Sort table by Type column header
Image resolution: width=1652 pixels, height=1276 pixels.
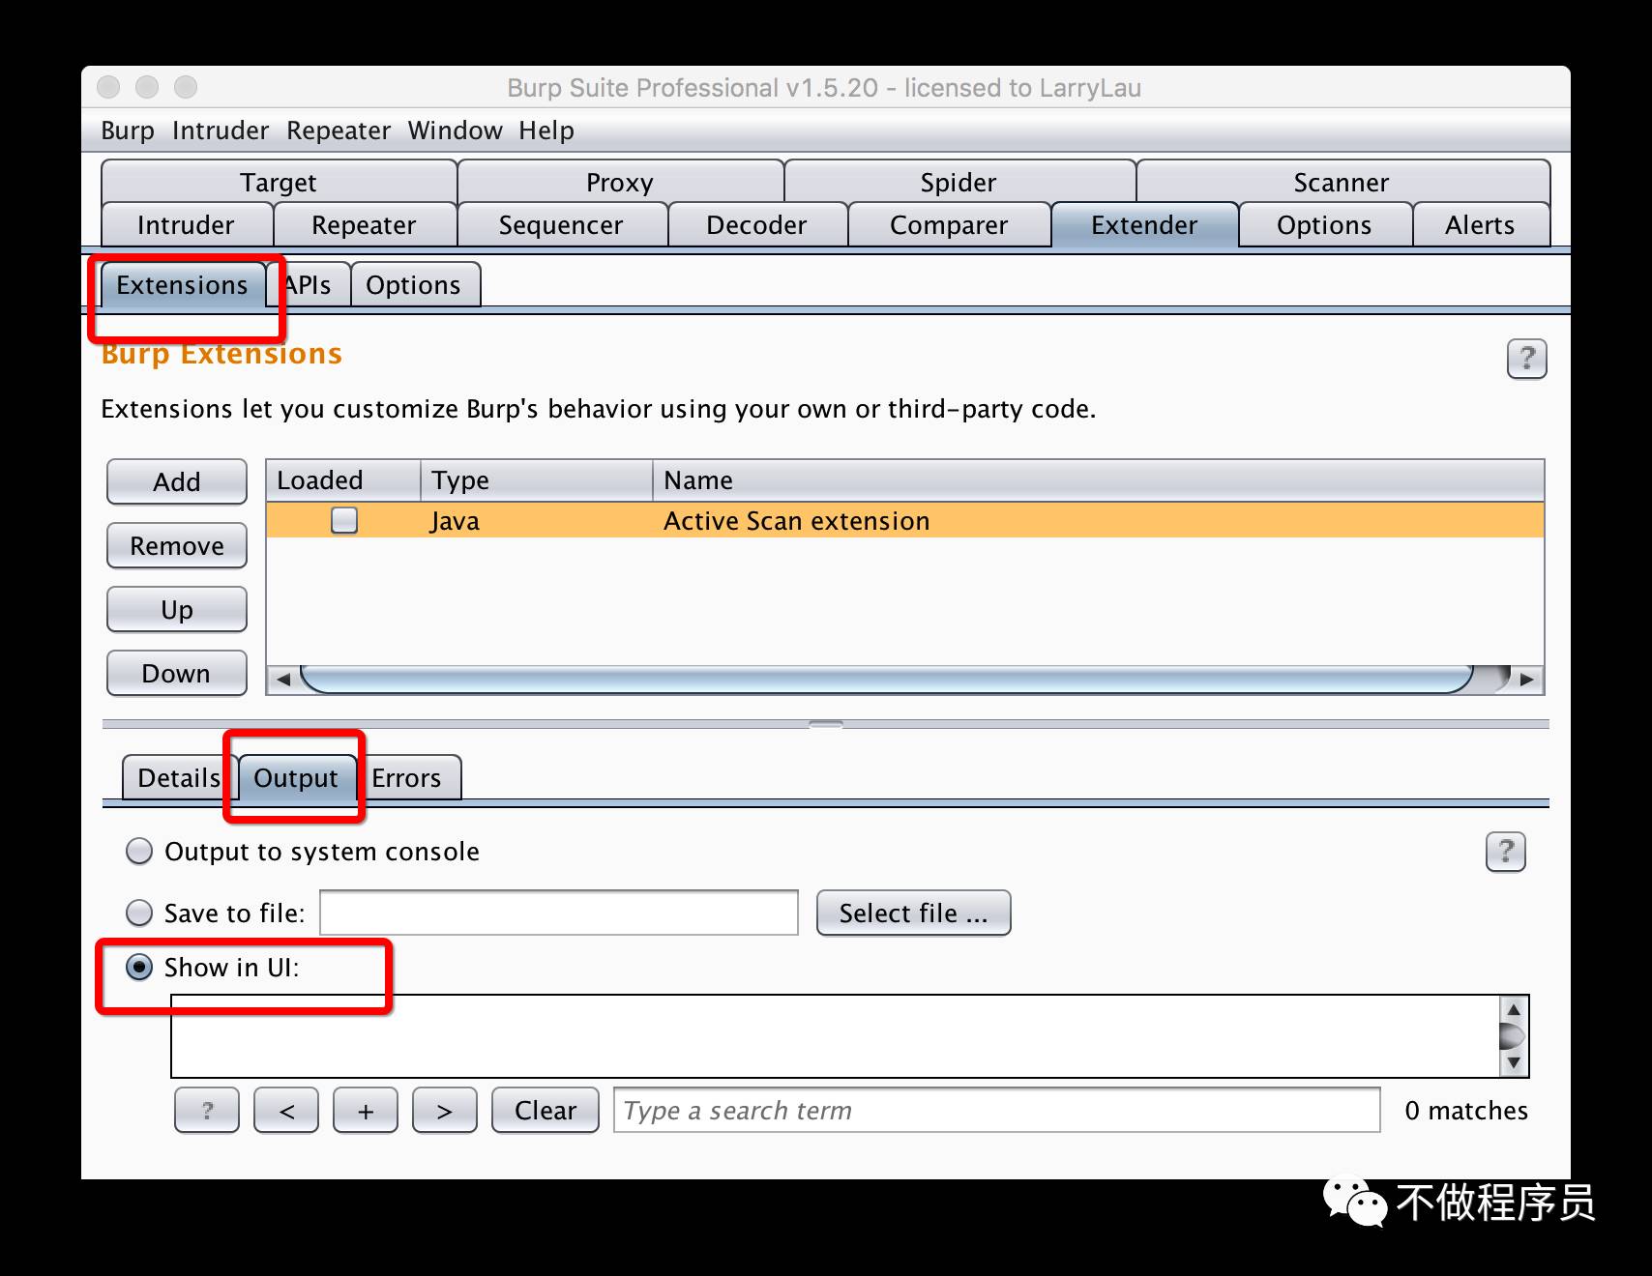click(537, 480)
